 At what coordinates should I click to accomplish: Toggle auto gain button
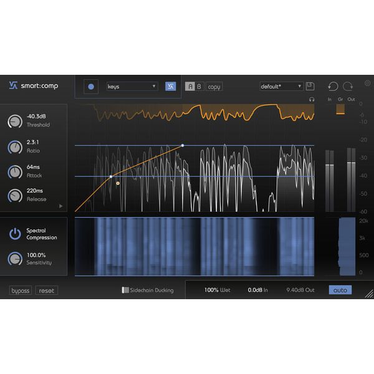pyautogui.click(x=340, y=290)
